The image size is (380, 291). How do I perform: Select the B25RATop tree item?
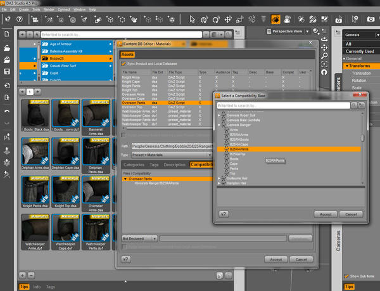pyautogui.click(x=237, y=154)
